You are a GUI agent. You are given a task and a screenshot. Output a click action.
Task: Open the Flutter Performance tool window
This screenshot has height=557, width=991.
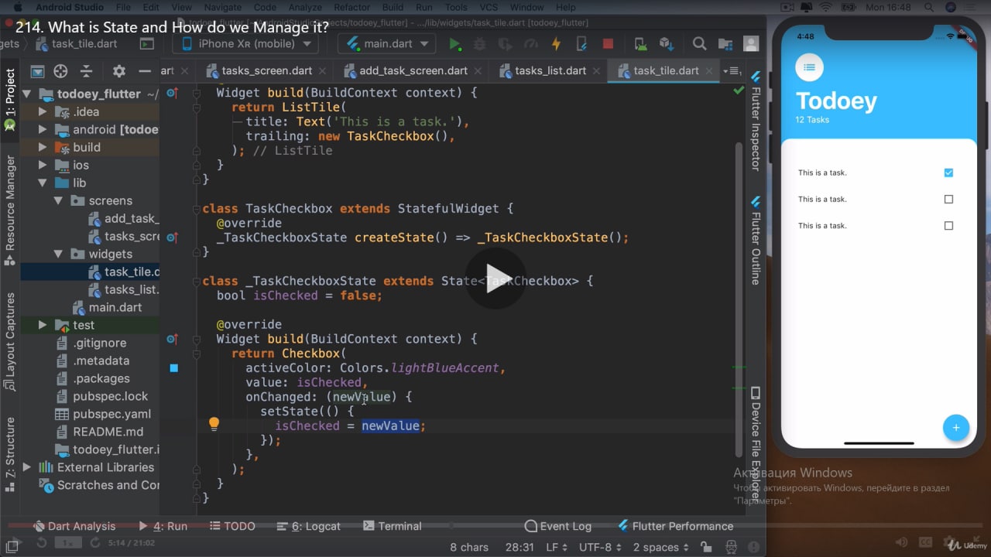(x=675, y=526)
